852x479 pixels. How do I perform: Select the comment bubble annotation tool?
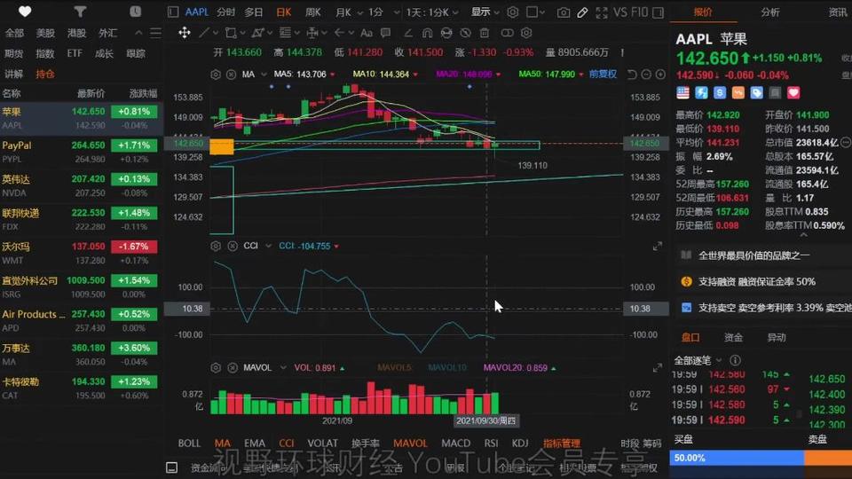tap(386, 33)
